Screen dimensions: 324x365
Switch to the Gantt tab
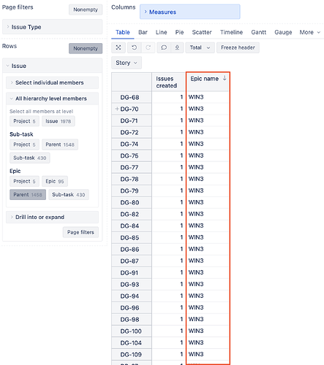259,32
